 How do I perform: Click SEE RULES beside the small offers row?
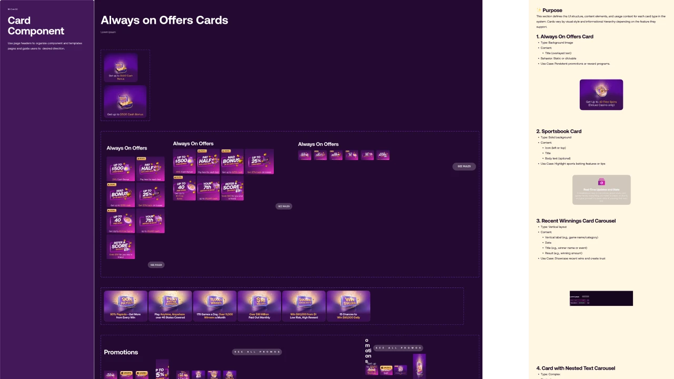pyautogui.click(x=464, y=166)
